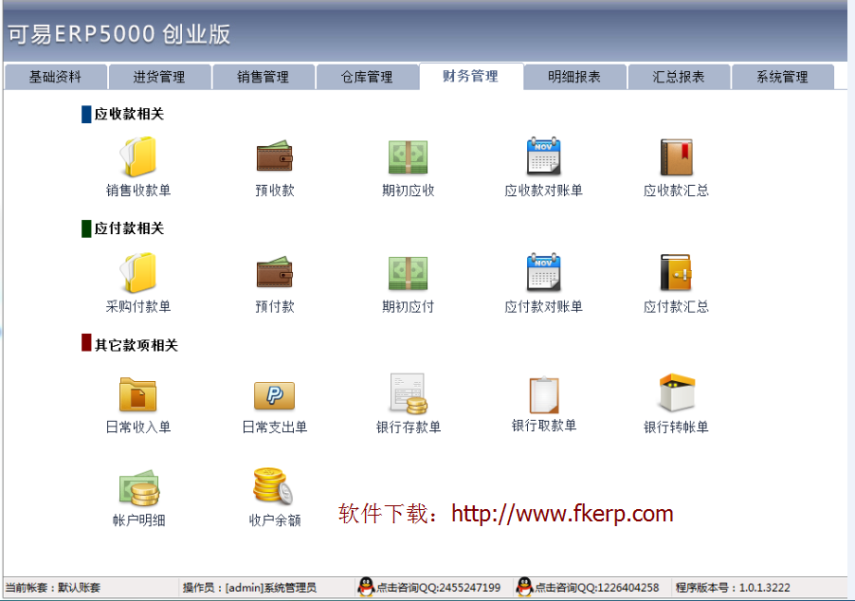Open the 销售收款单 folder icon
This screenshot has width=855, height=601.
click(138, 156)
